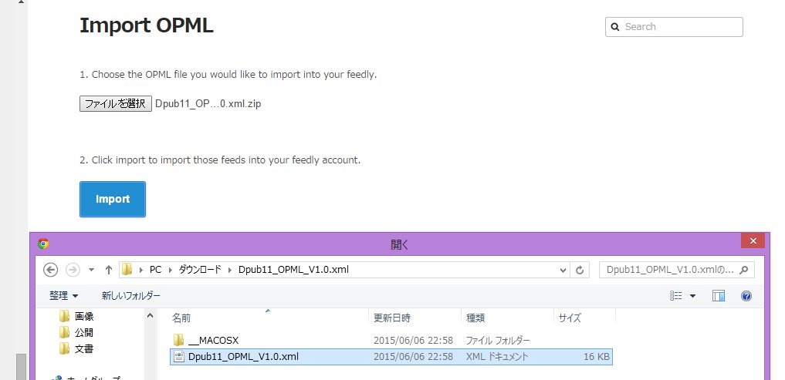Click the Chrome icon in dialog title bar

point(43,244)
